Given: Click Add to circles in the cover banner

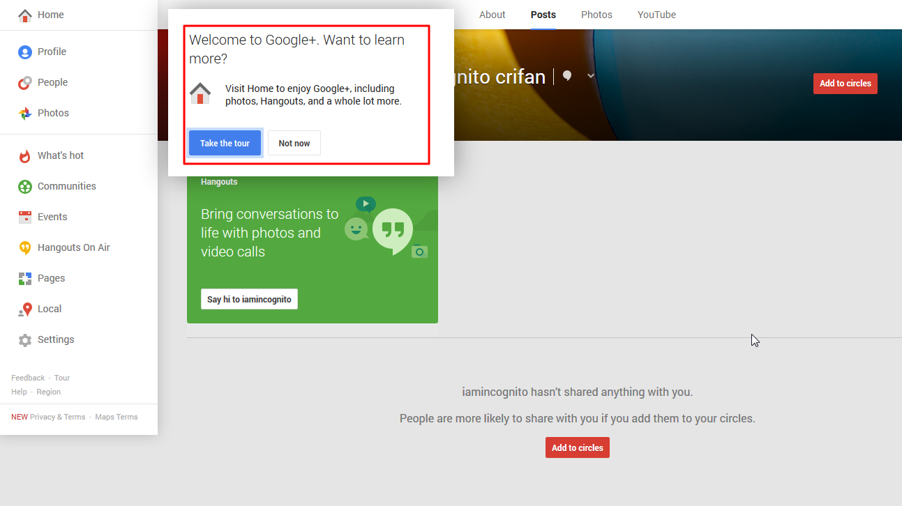Looking at the screenshot, I should pos(845,84).
